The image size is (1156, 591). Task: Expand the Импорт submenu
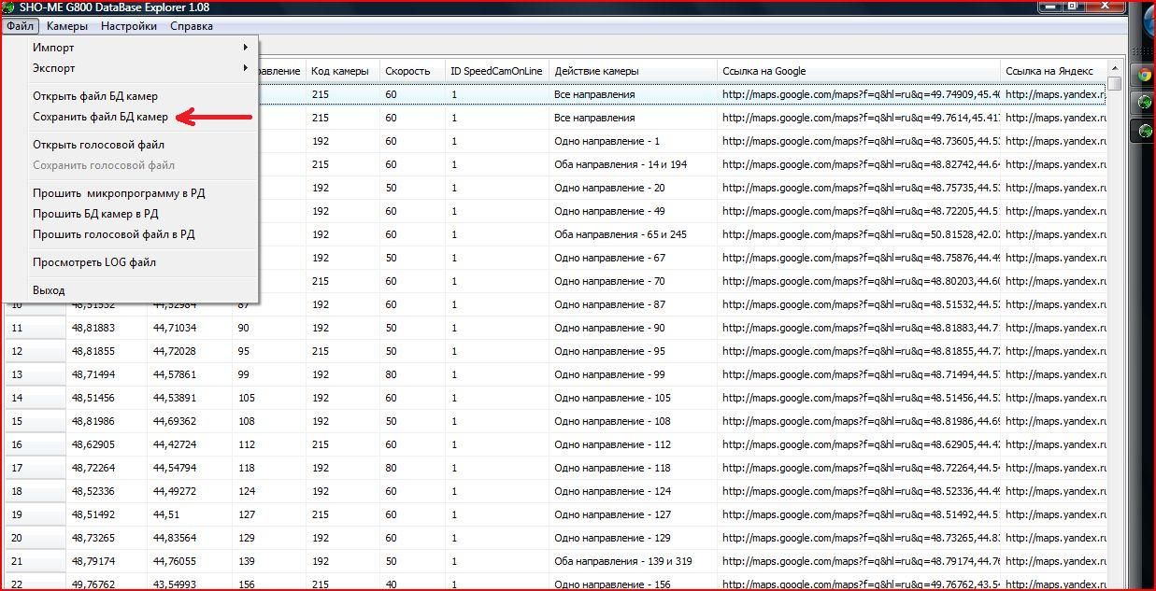140,48
